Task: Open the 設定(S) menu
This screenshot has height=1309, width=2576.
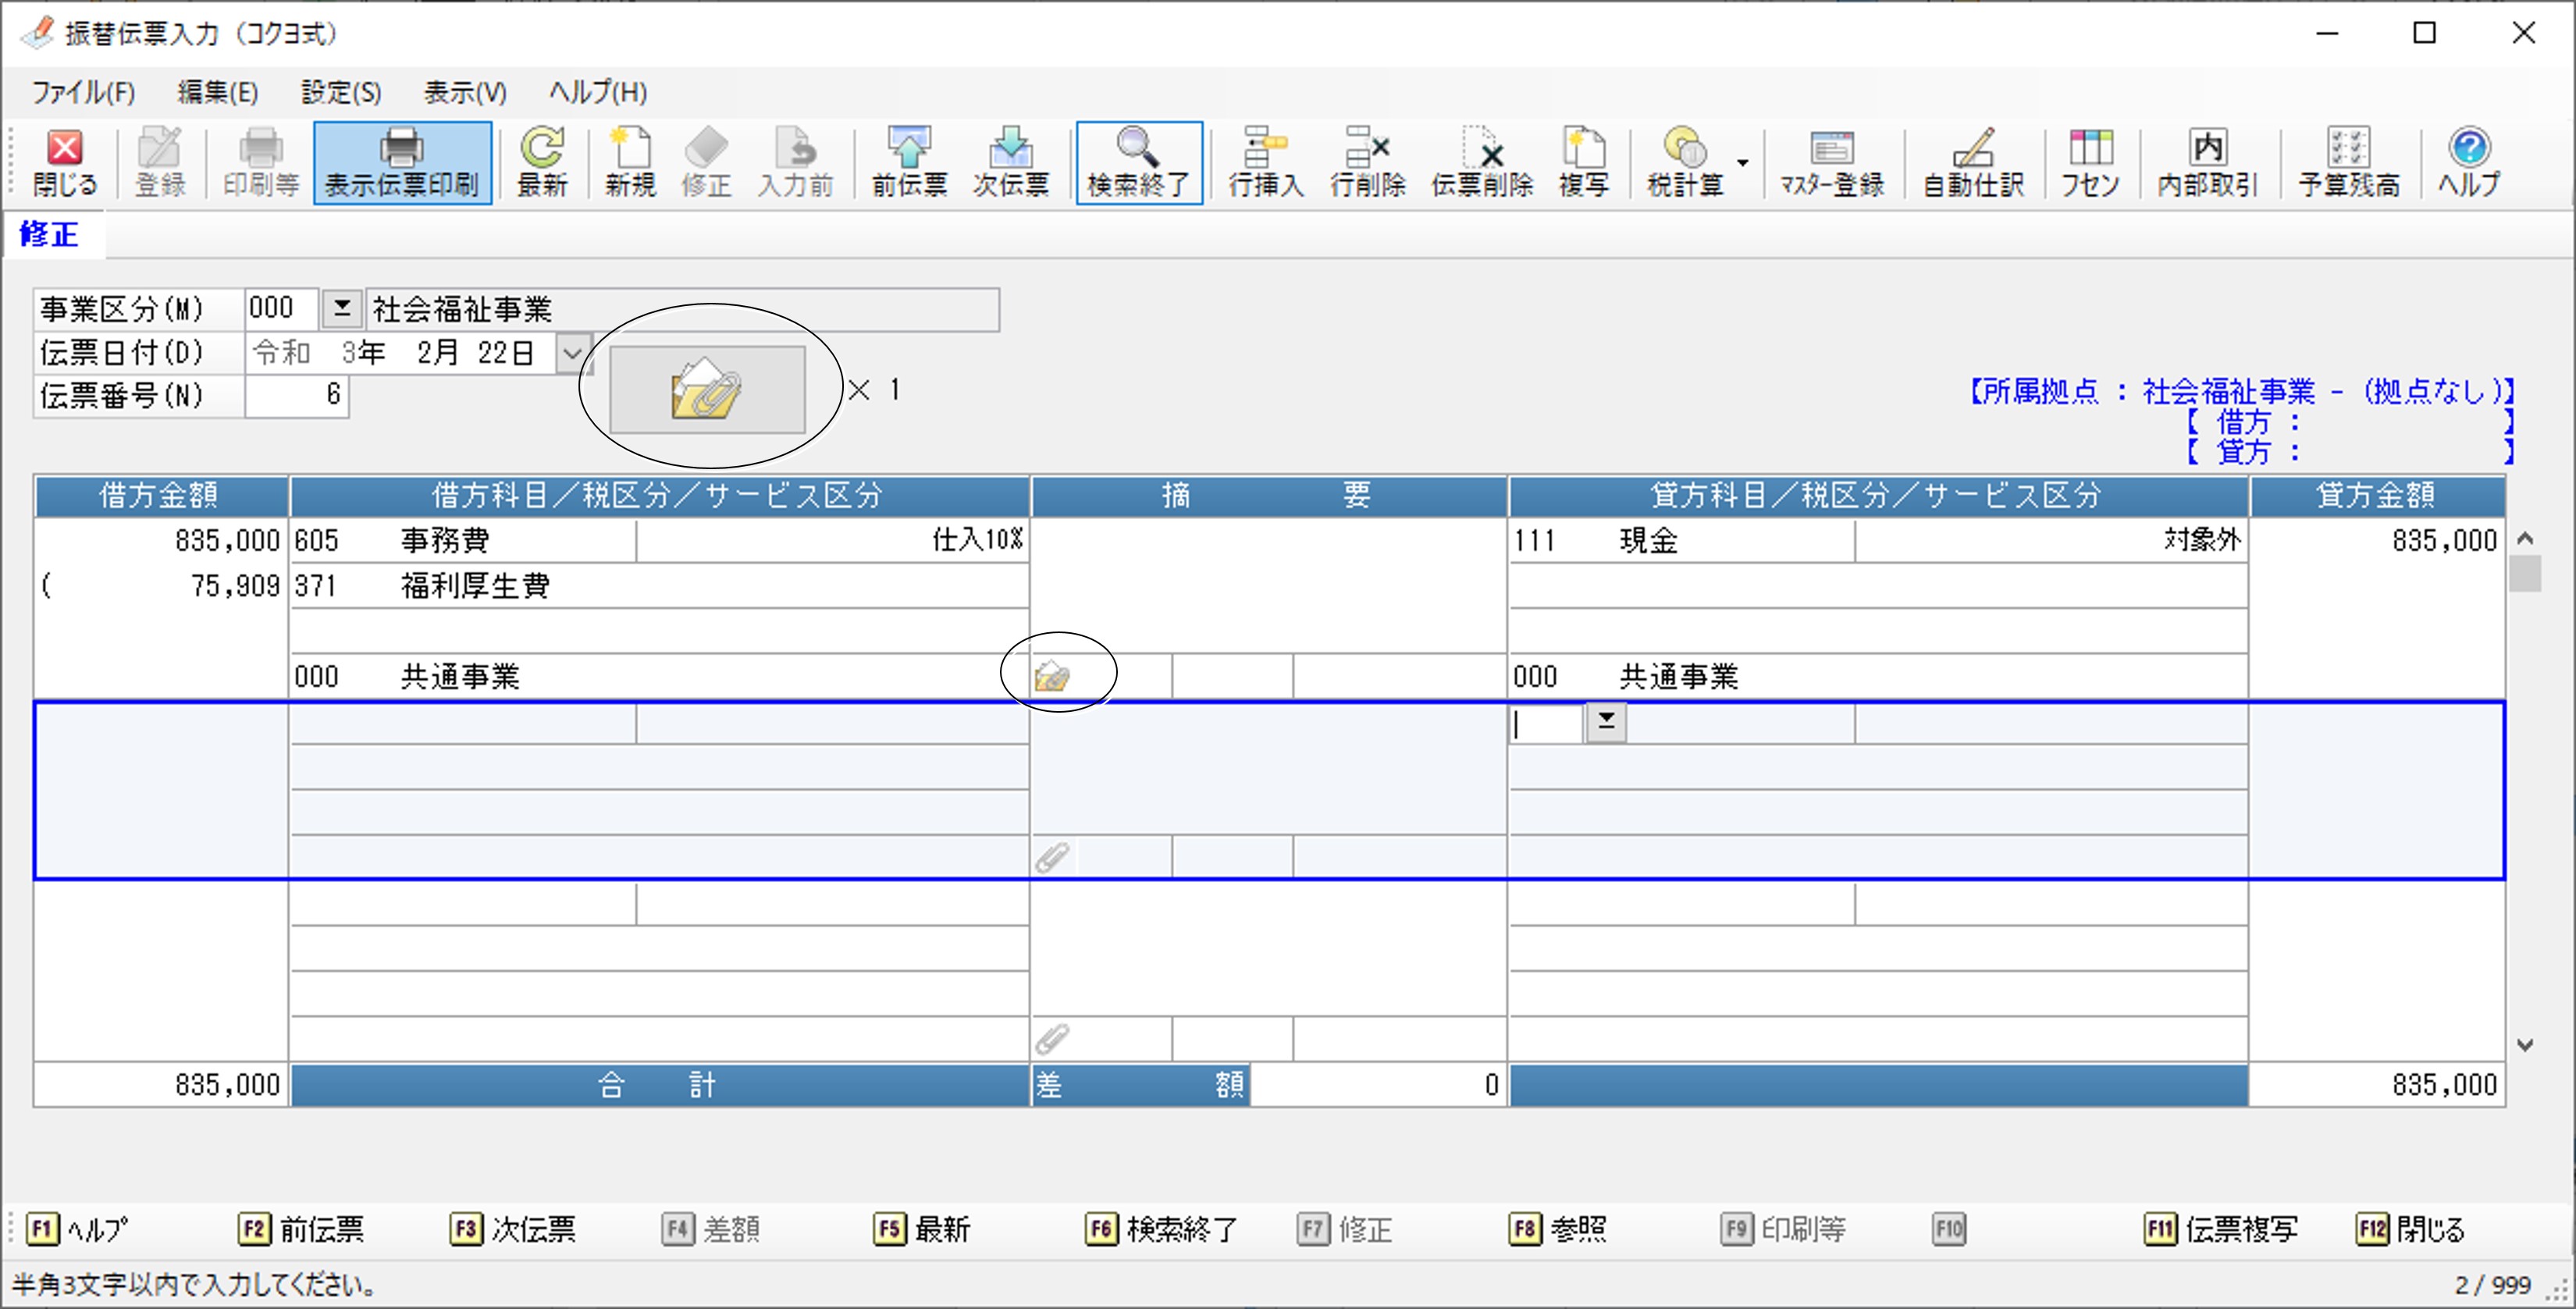Action: (x=341, y=93)
